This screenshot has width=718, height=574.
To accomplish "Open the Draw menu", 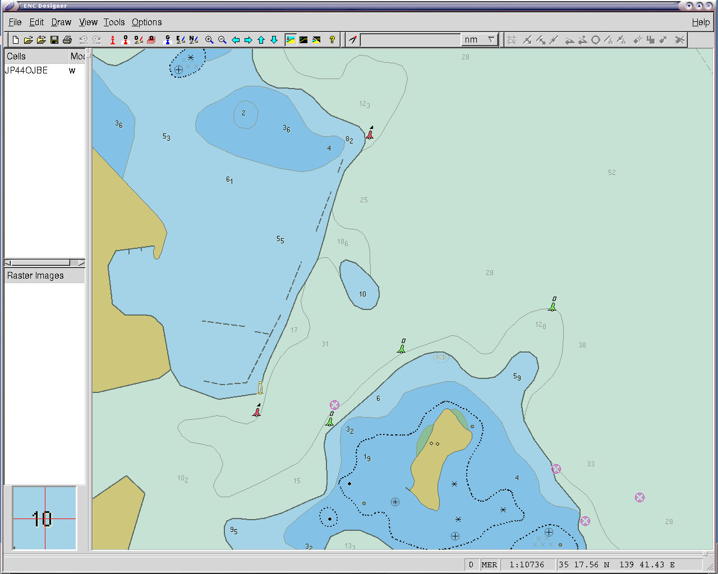I will click(x=61, y=22).
